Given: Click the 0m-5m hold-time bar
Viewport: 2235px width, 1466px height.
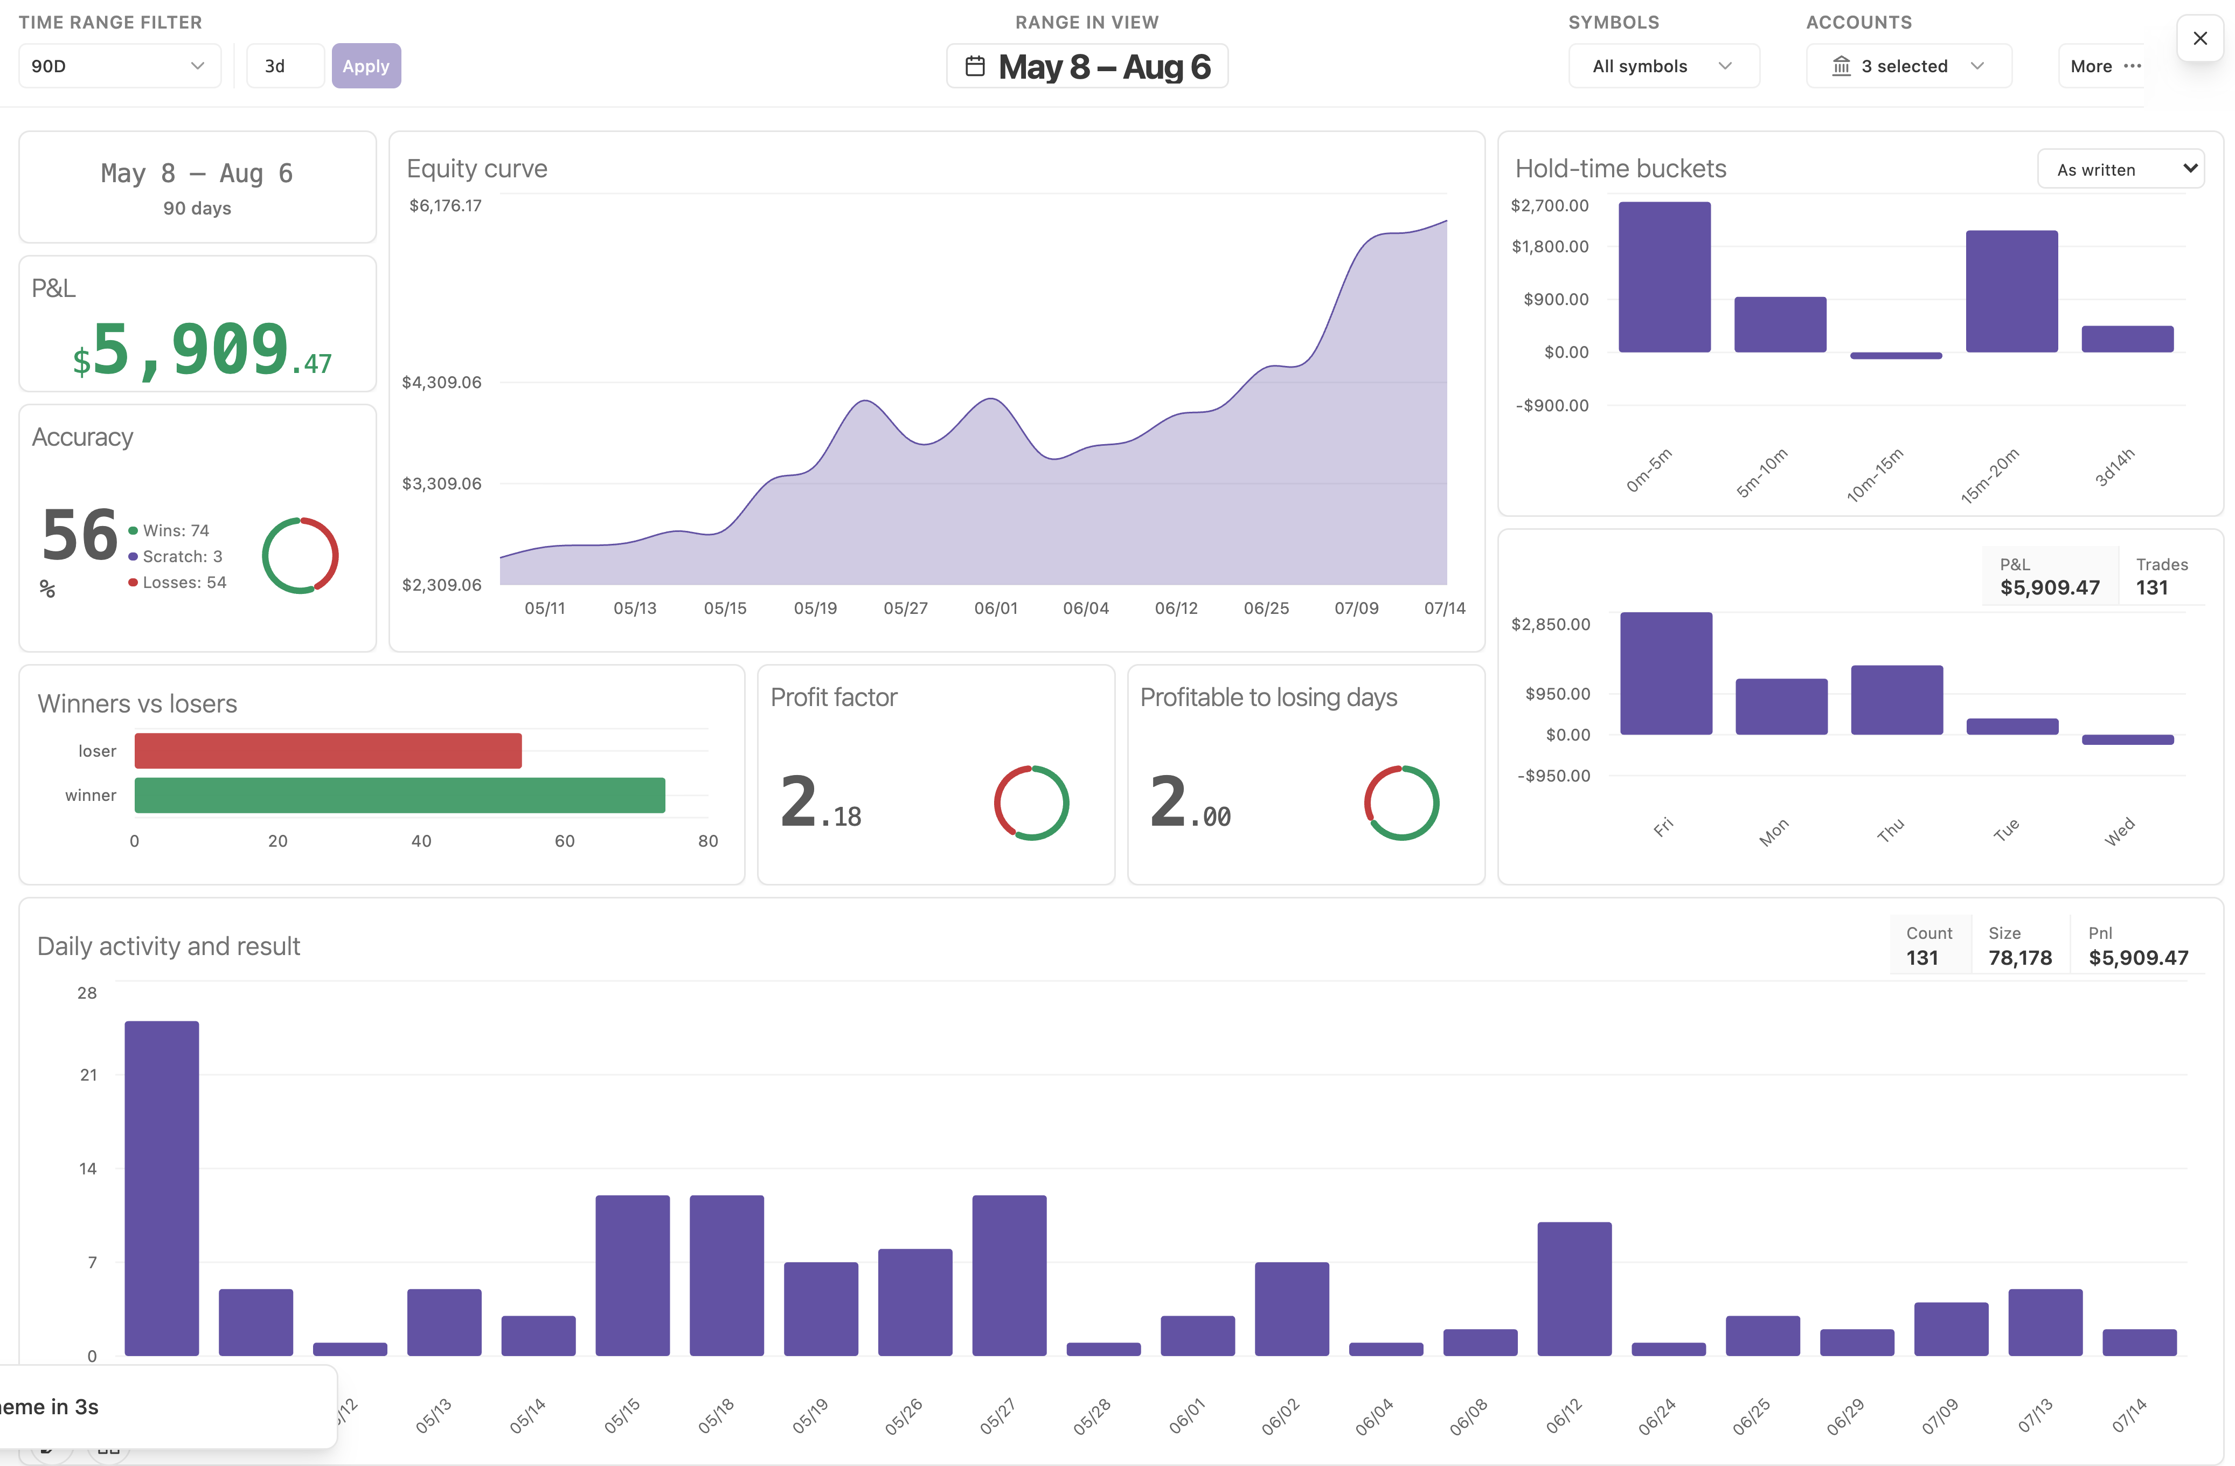Looking at the screenshot, I should 1664,277.
